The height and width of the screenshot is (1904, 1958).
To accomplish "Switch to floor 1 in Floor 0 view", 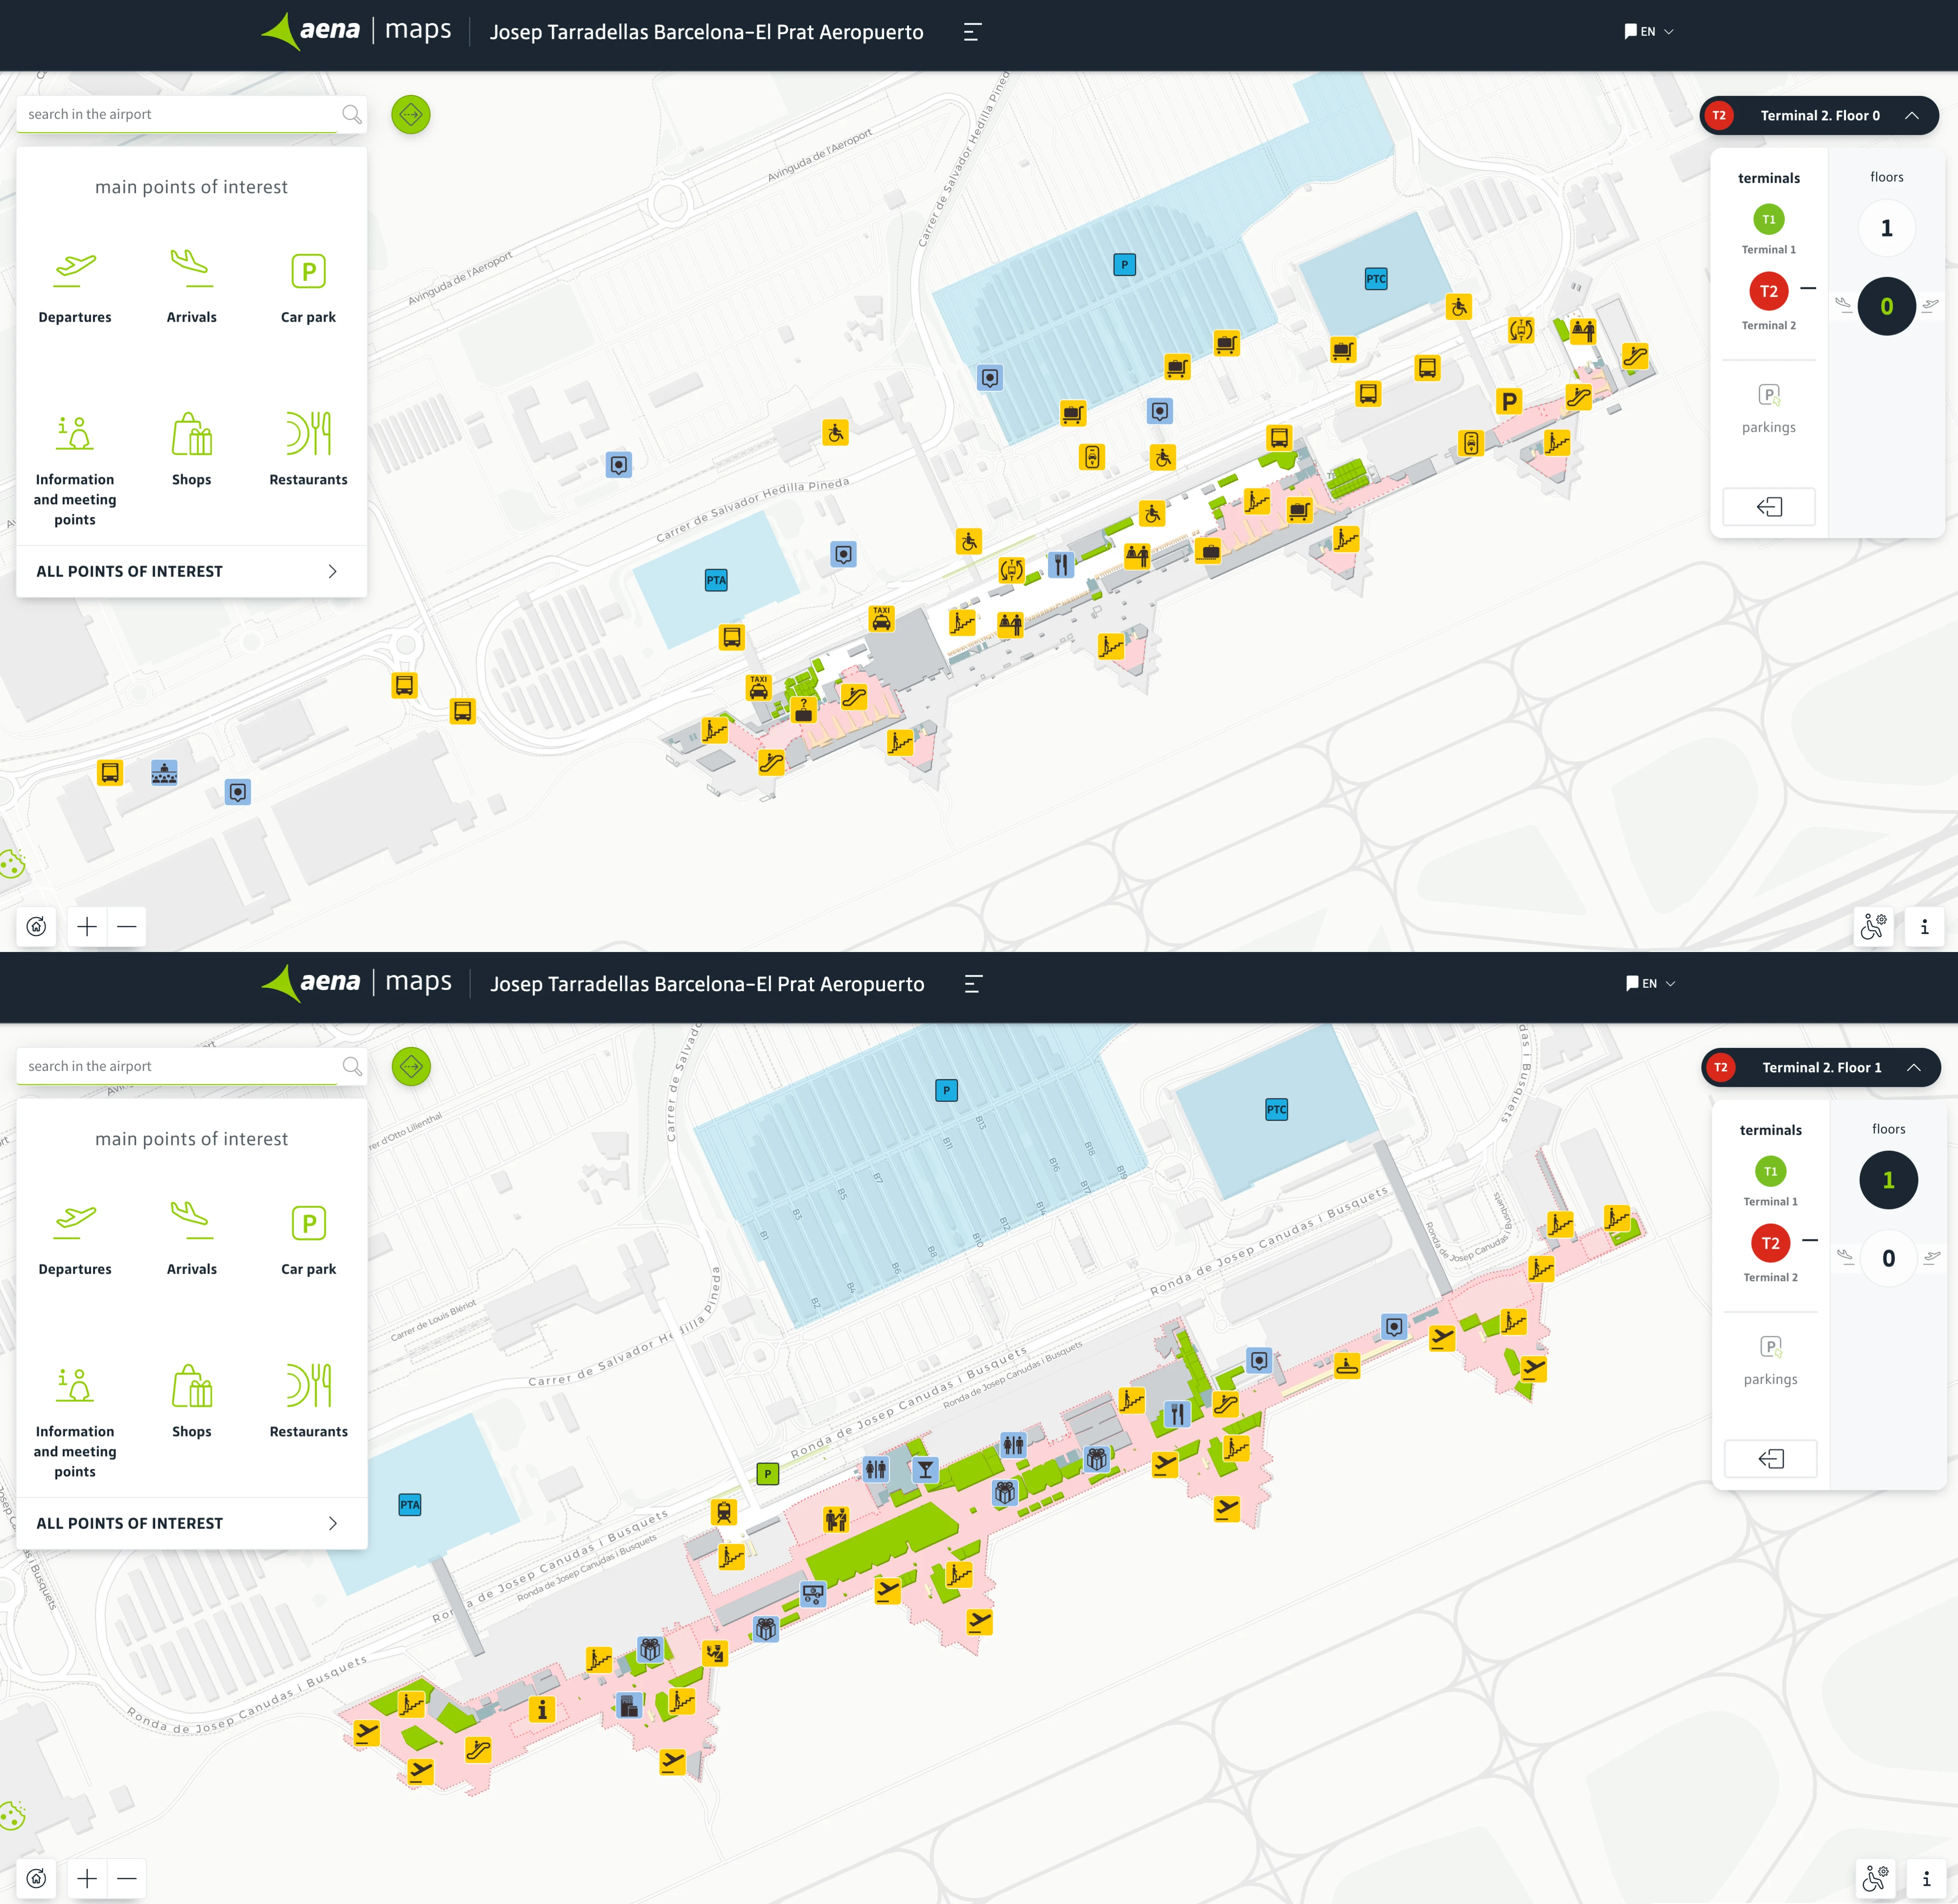I will tap(1886, 228).
